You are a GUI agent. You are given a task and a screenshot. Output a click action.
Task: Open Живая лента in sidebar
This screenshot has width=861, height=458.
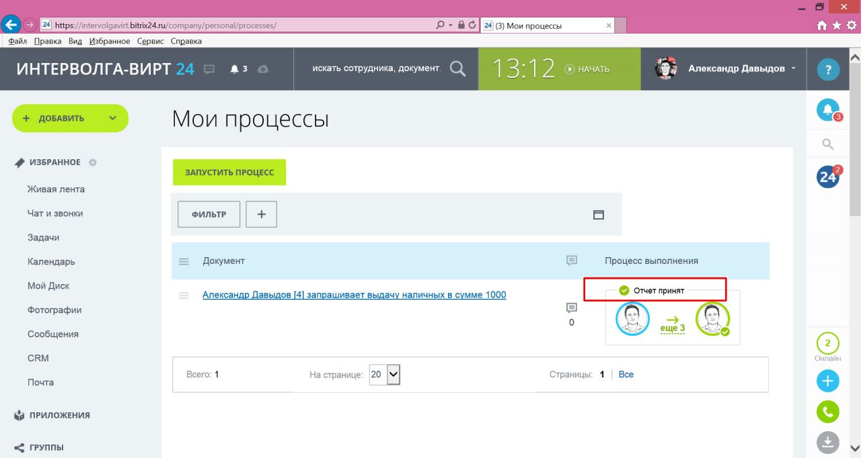click(x=56, y=189)
